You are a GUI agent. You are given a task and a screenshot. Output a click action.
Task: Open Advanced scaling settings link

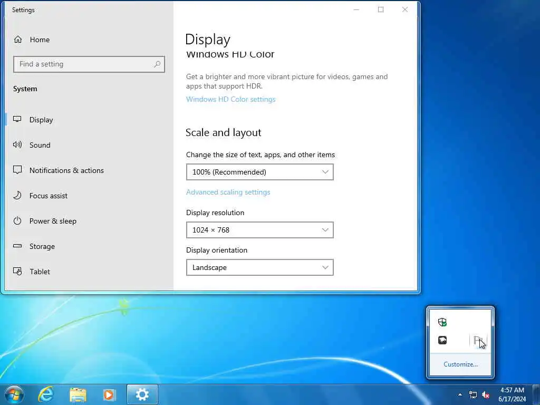click(x=228, y=192)
